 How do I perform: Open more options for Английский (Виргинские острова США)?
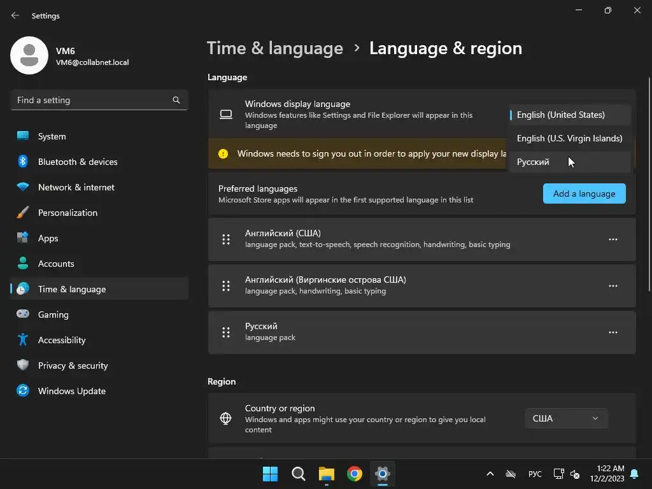(613, 286)
